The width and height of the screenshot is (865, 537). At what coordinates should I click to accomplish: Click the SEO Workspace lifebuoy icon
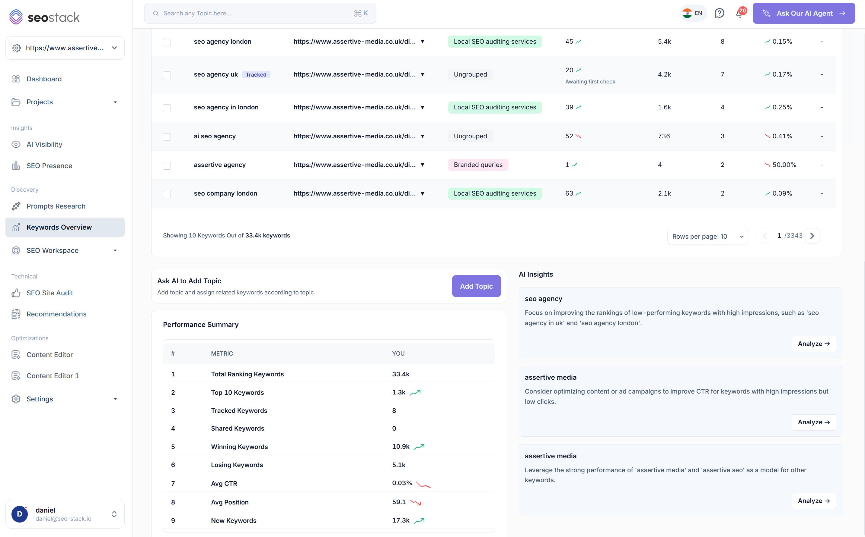(x=16, y=250)
